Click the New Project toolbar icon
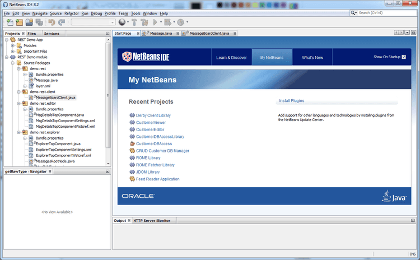This screenshot has width=420, height=260. pos(19,22)
